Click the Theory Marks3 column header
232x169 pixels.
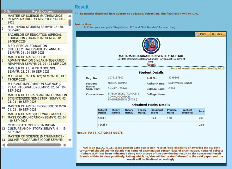pyautogui.click(x=142, y=111)
